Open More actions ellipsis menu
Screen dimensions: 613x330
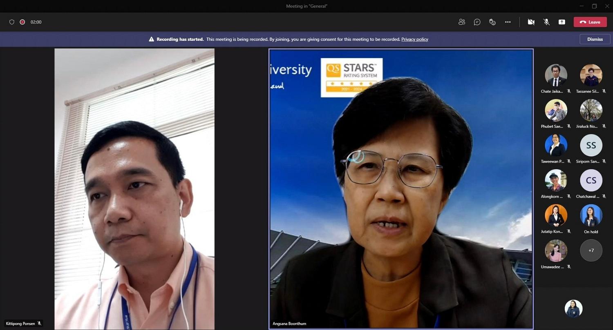[508, 22]
